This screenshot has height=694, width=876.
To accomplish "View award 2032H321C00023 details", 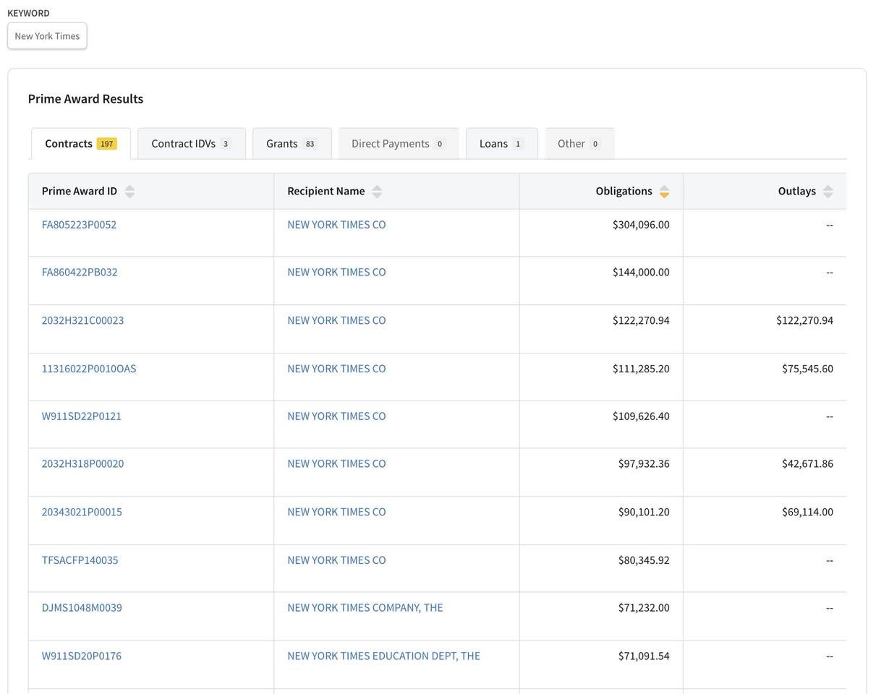I will tap(82, 320).
